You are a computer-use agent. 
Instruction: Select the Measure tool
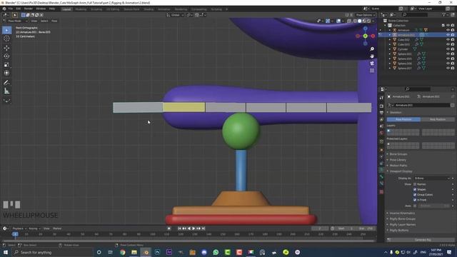coord(6,91)
